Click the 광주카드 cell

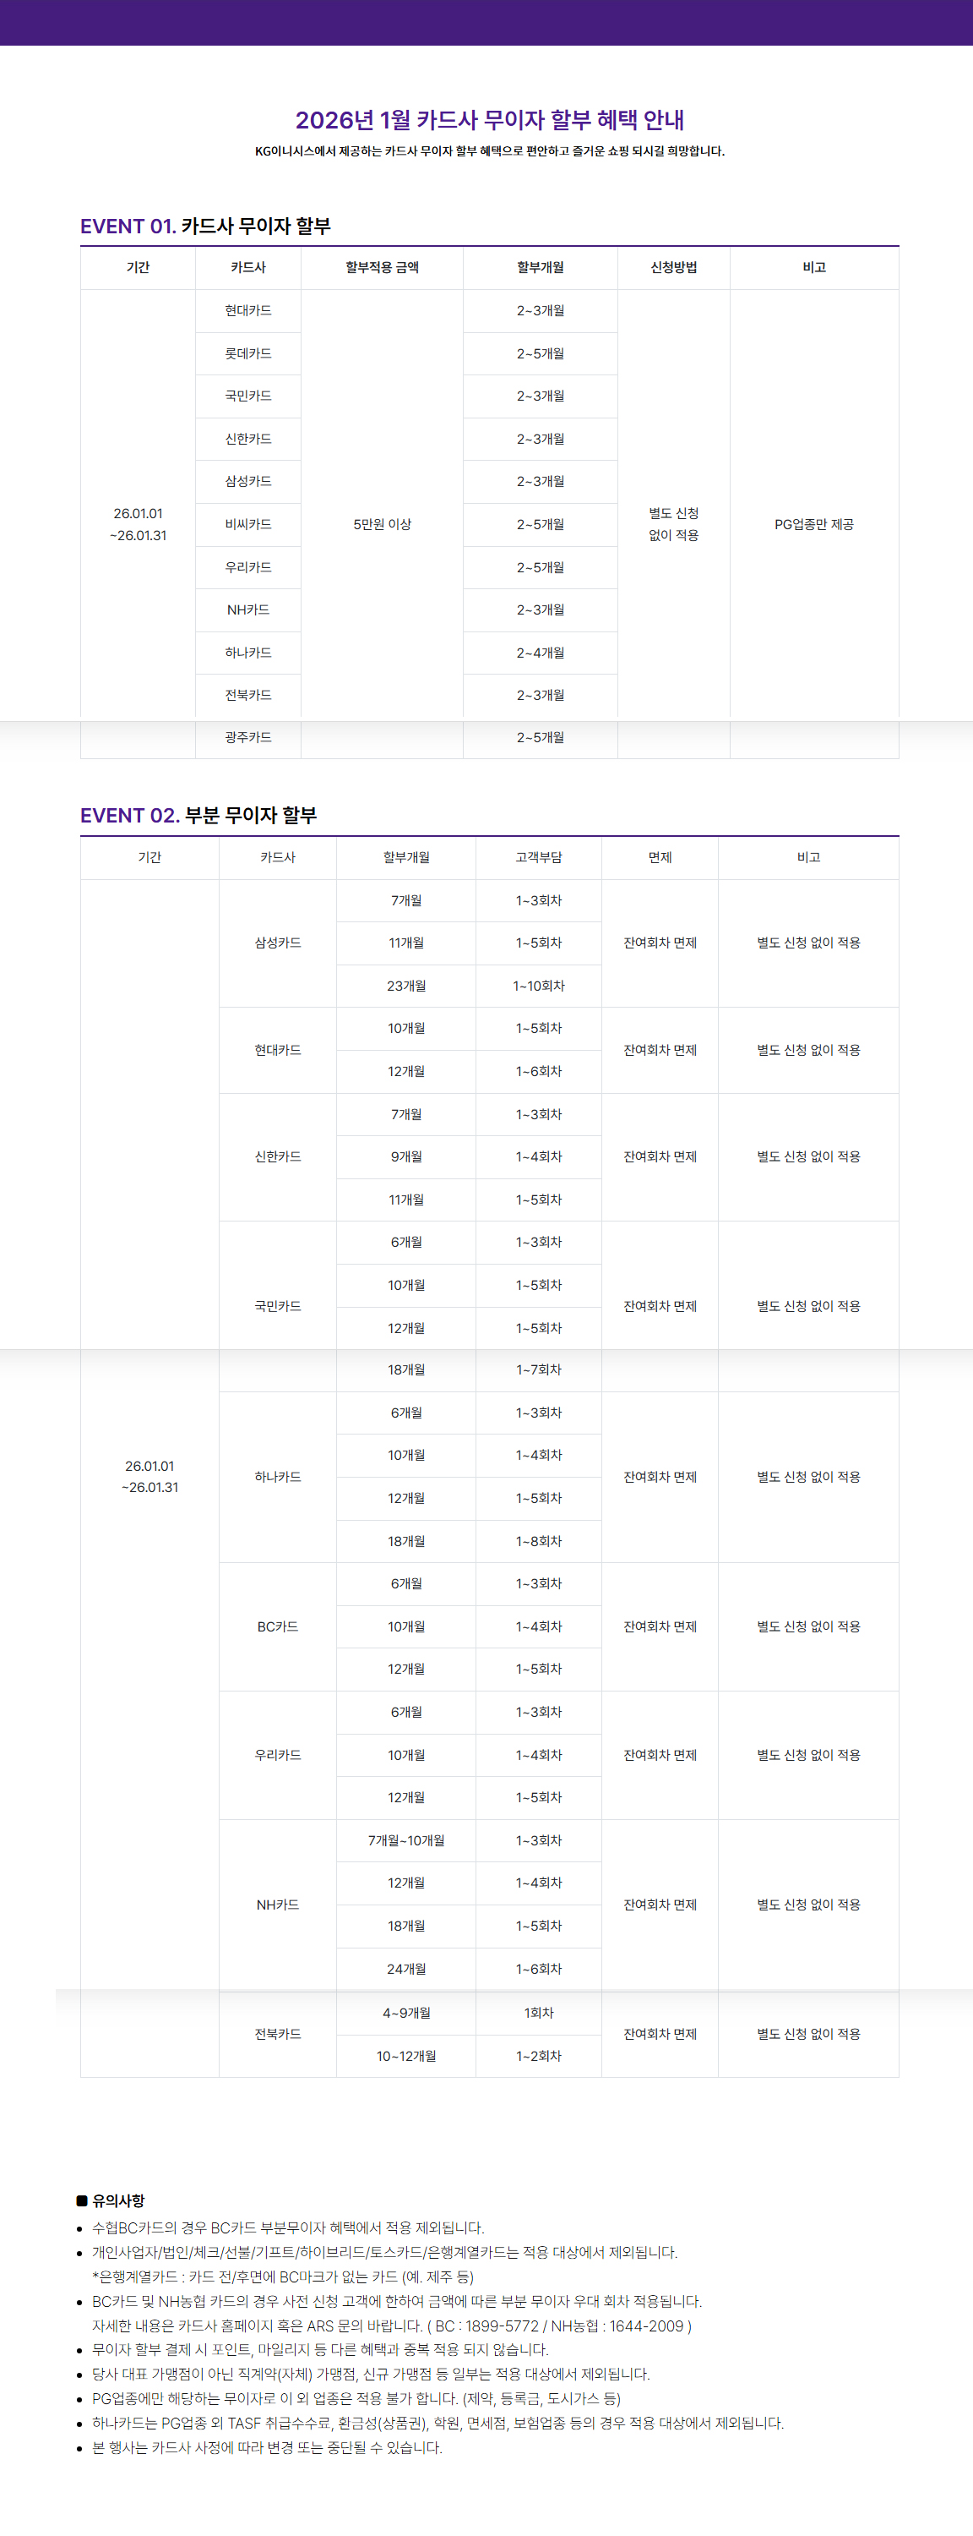click(248, 737)
